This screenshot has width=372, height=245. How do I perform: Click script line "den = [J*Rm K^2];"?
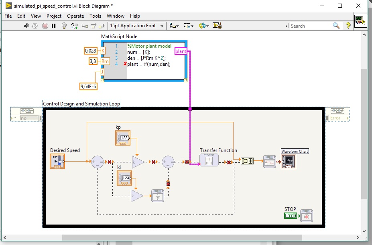tap(146, 58)
